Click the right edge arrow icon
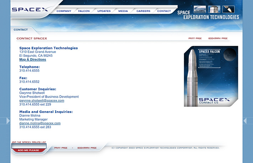253x163 pixels. [x=245, y=121]
